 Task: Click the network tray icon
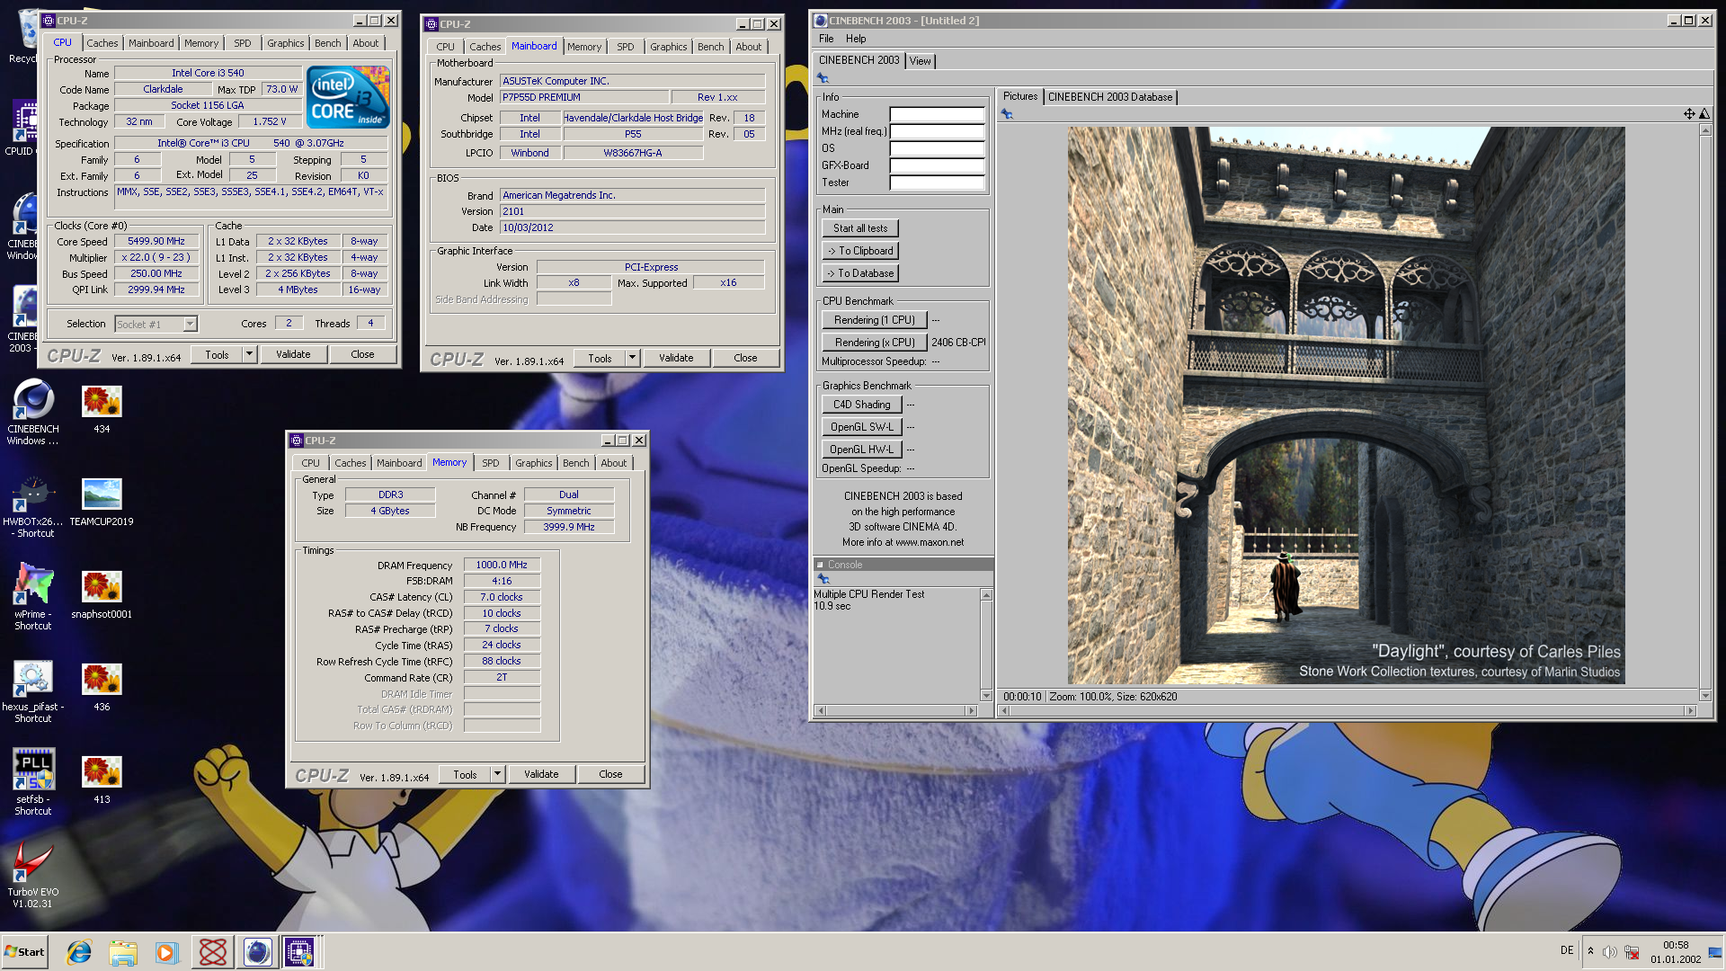tap(1632, 952)
